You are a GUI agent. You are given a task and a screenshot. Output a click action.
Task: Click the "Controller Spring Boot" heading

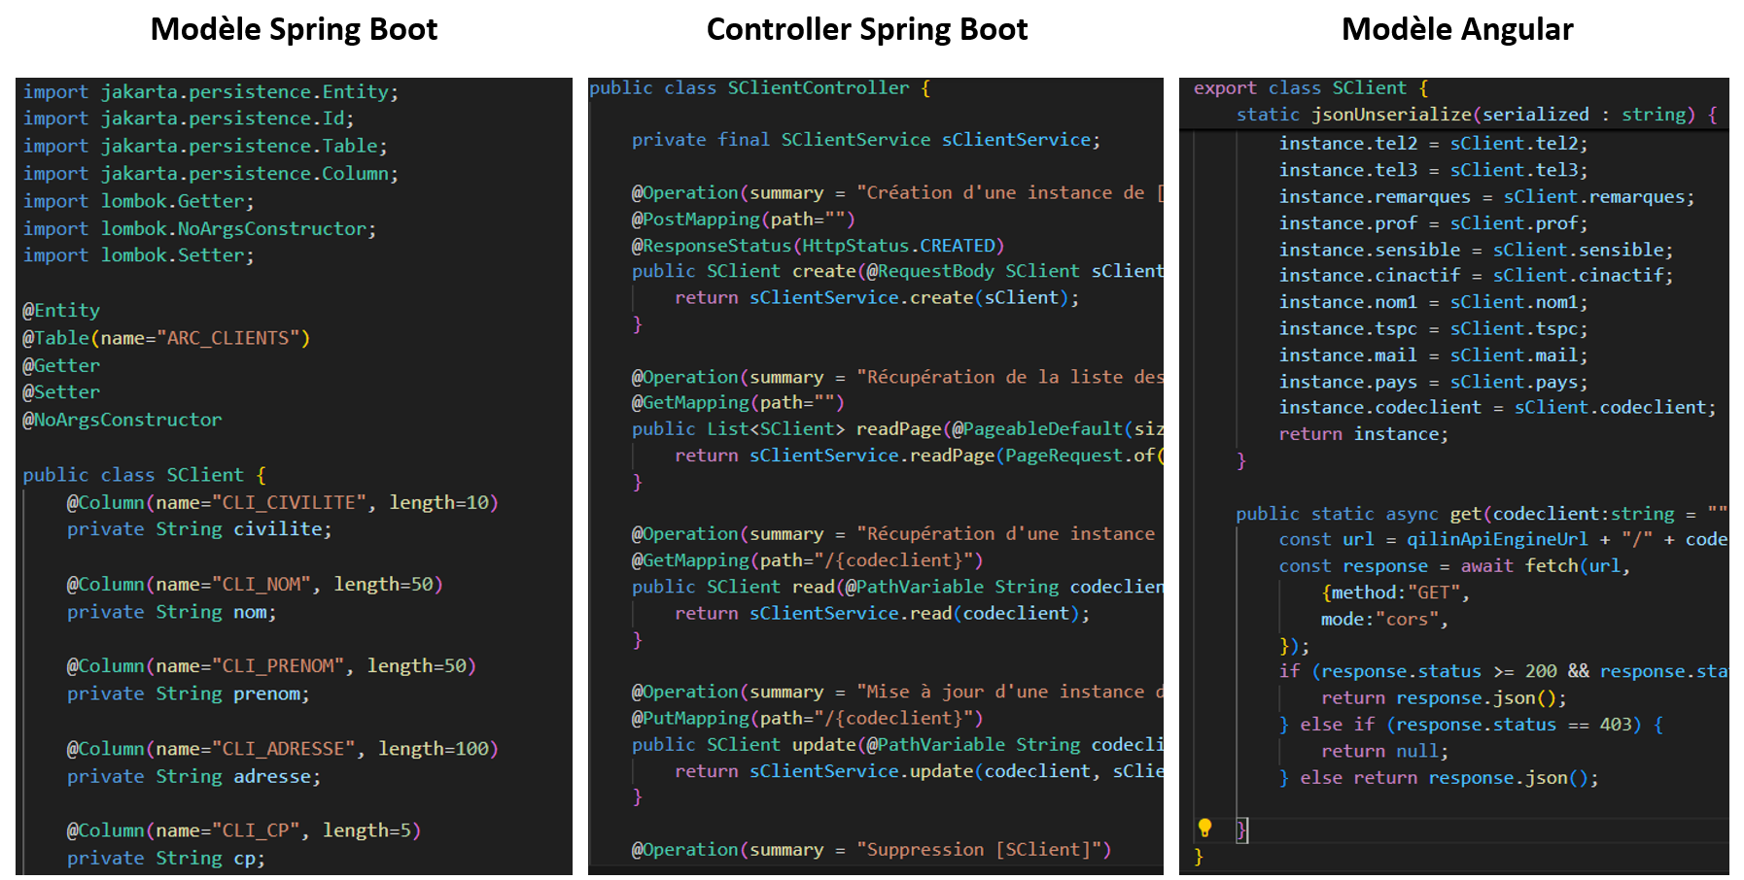(x=866, y=29)
